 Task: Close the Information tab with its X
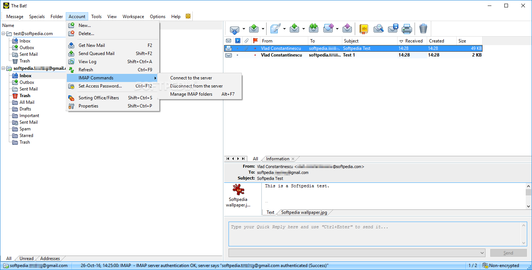[293, 159]
